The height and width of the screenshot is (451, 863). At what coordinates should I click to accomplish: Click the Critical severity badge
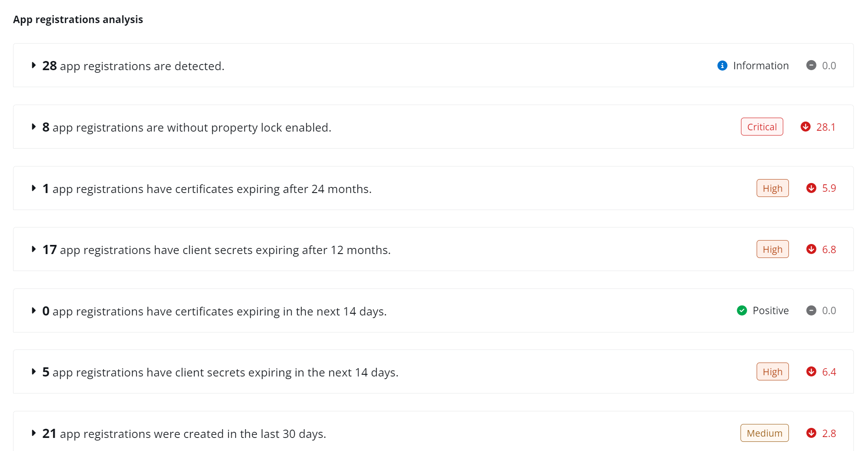point(761,127)
